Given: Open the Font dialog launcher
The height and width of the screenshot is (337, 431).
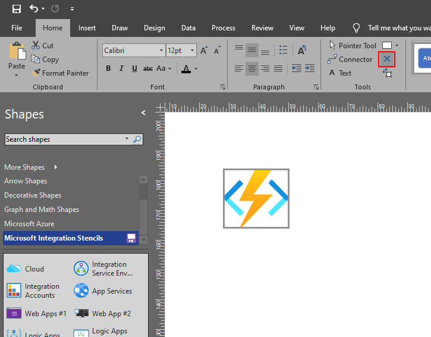Looking at the screenshot, I should click(223, 87).
